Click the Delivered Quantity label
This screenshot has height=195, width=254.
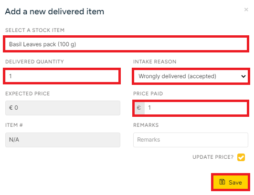pyautogui.click(x=34, y=62)
